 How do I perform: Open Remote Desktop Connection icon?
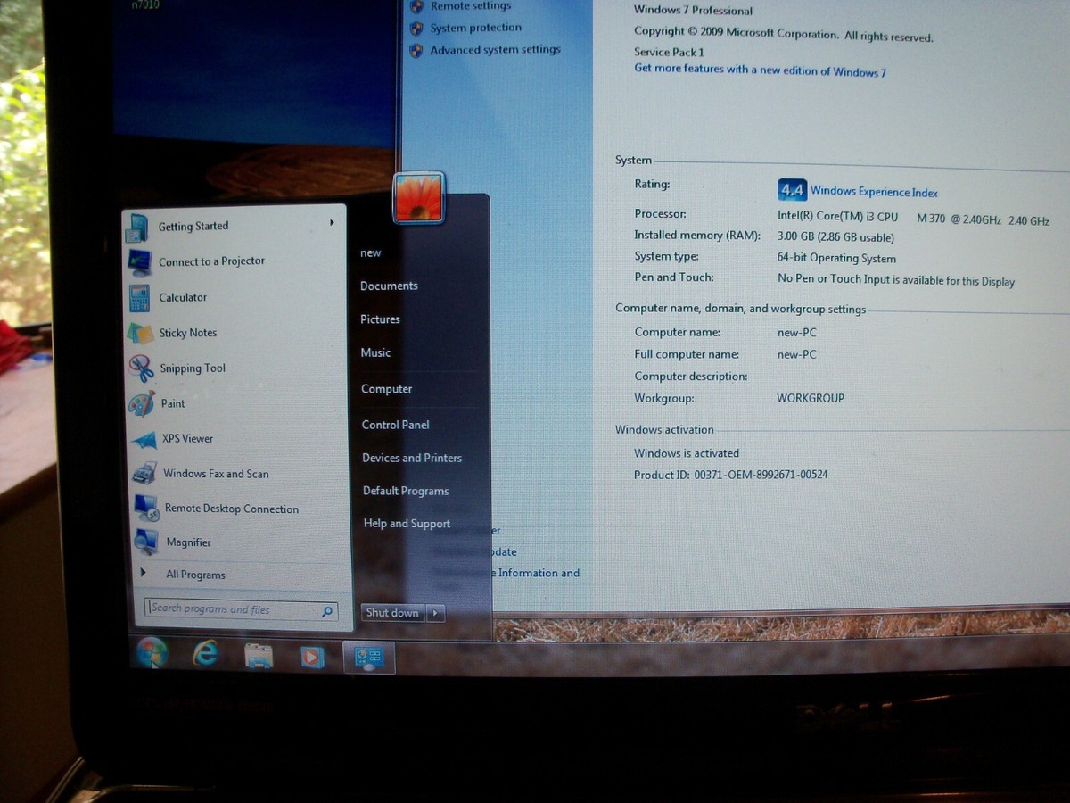click(146, 509)
